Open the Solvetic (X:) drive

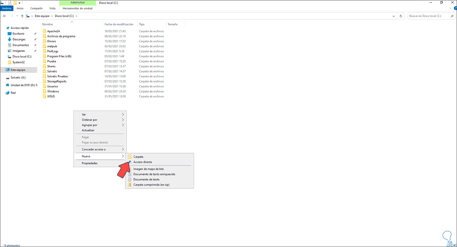click(17, 77)
